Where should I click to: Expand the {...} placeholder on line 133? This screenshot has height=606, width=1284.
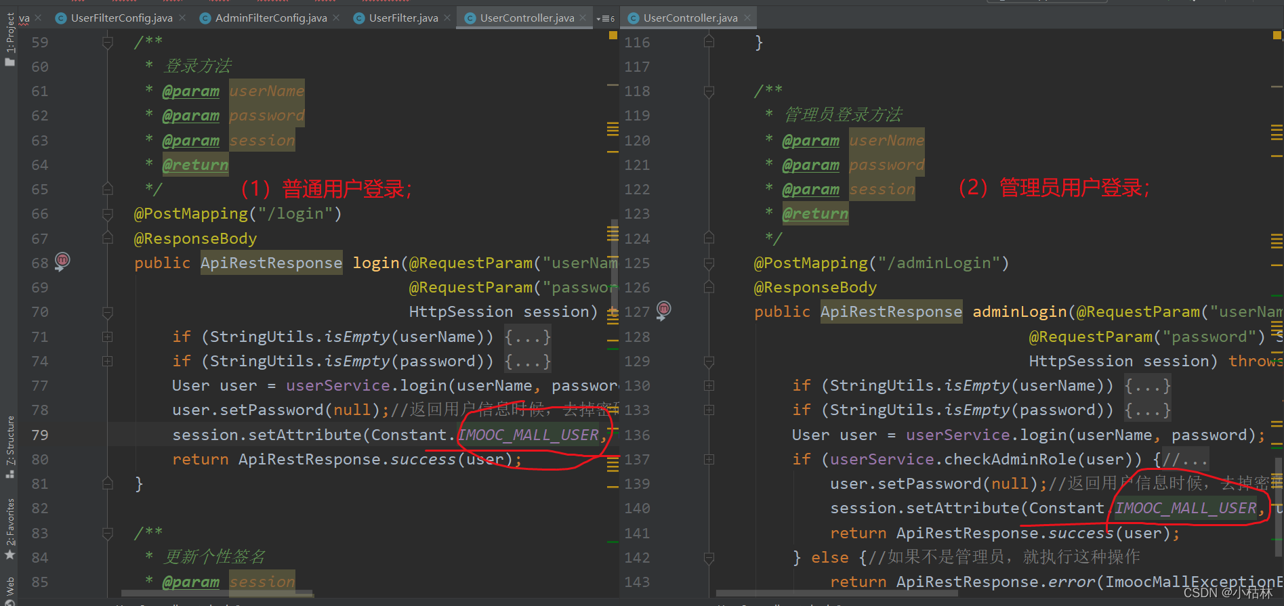[1148, 410]
